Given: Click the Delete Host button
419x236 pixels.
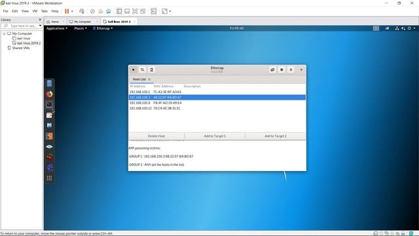Looking at the screenshot, I should [156, 136].
